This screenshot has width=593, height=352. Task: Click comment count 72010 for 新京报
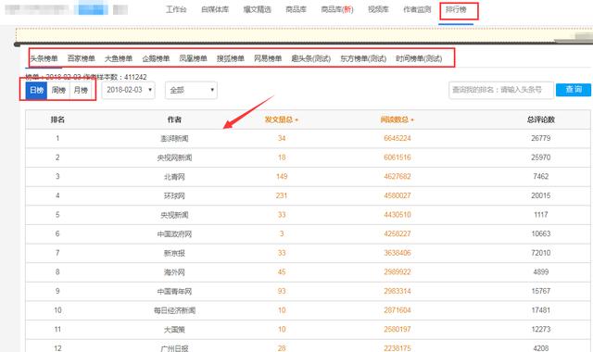[x=541, y=253]
